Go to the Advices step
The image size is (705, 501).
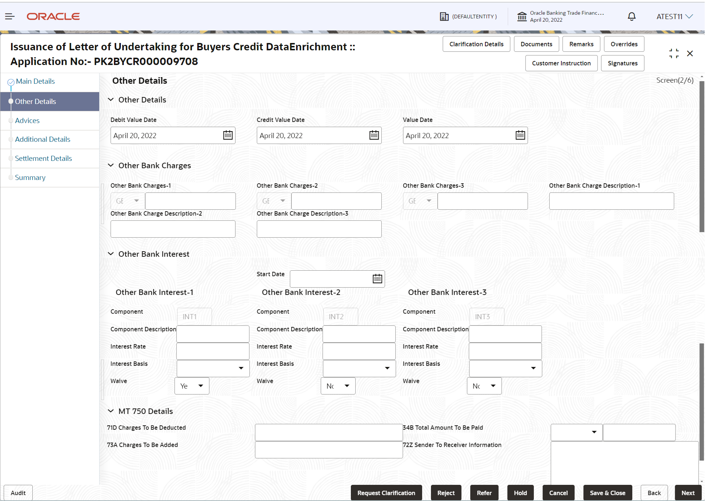coord(27,120)
